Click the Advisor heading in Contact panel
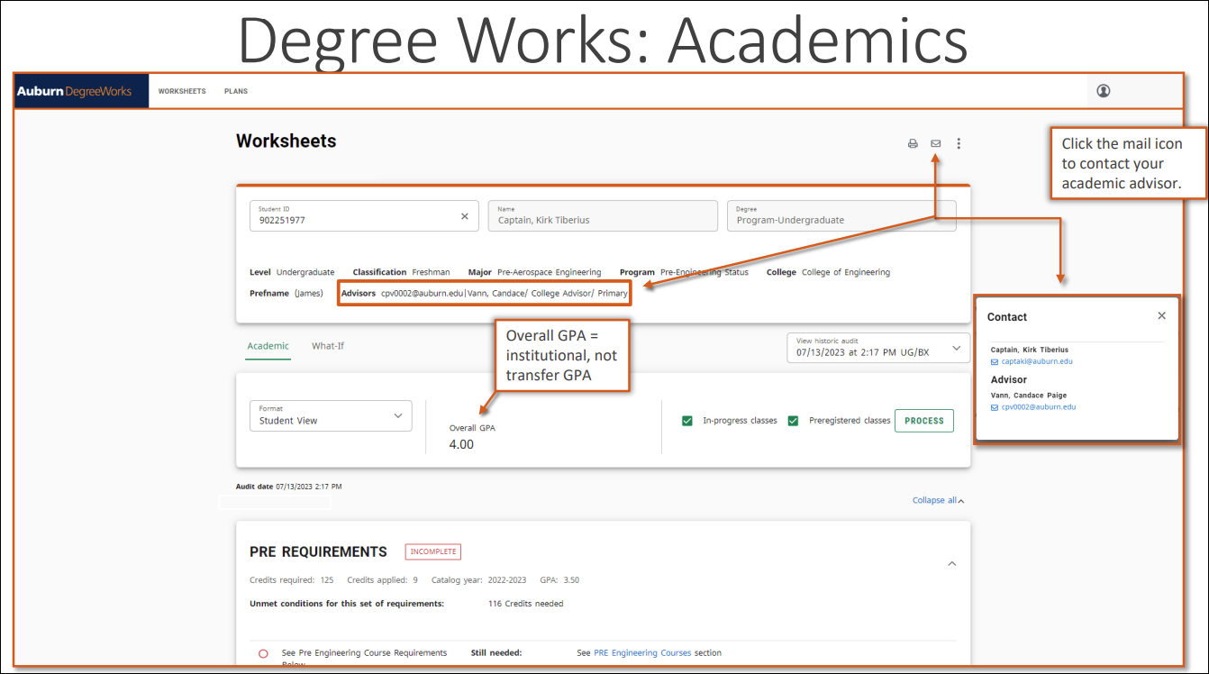 click(1009, 379)
